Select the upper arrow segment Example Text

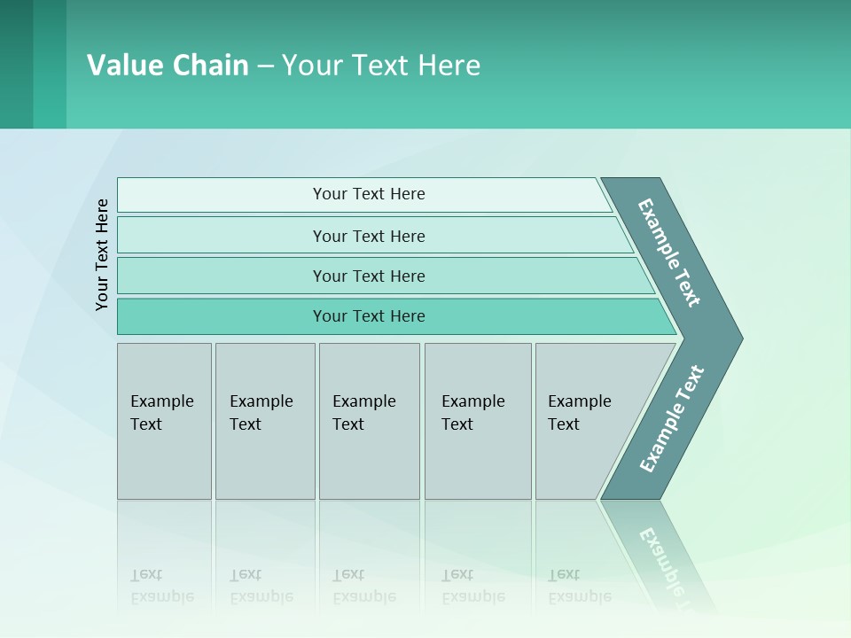click(x=671, y=253)
